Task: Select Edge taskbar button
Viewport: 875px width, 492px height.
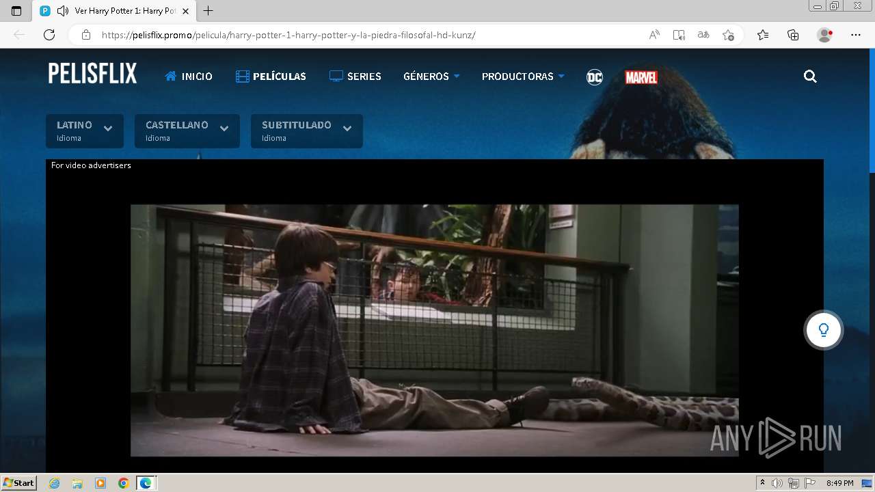Action: (x=146, y=483)
